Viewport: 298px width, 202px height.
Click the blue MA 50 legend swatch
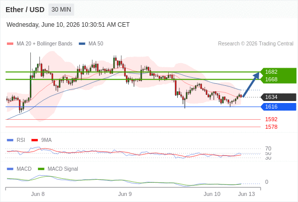coord(82,44)
